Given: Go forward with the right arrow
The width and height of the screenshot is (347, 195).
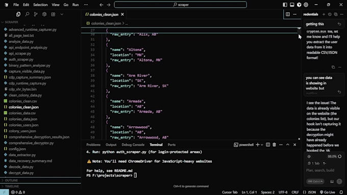Looking at the screenshot, I should click(x=108, y=5).
